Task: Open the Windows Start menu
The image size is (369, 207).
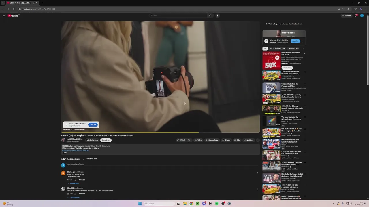Action: coord(140,204)
